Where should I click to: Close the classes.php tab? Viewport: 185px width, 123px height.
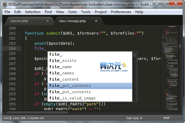[47, 21]
